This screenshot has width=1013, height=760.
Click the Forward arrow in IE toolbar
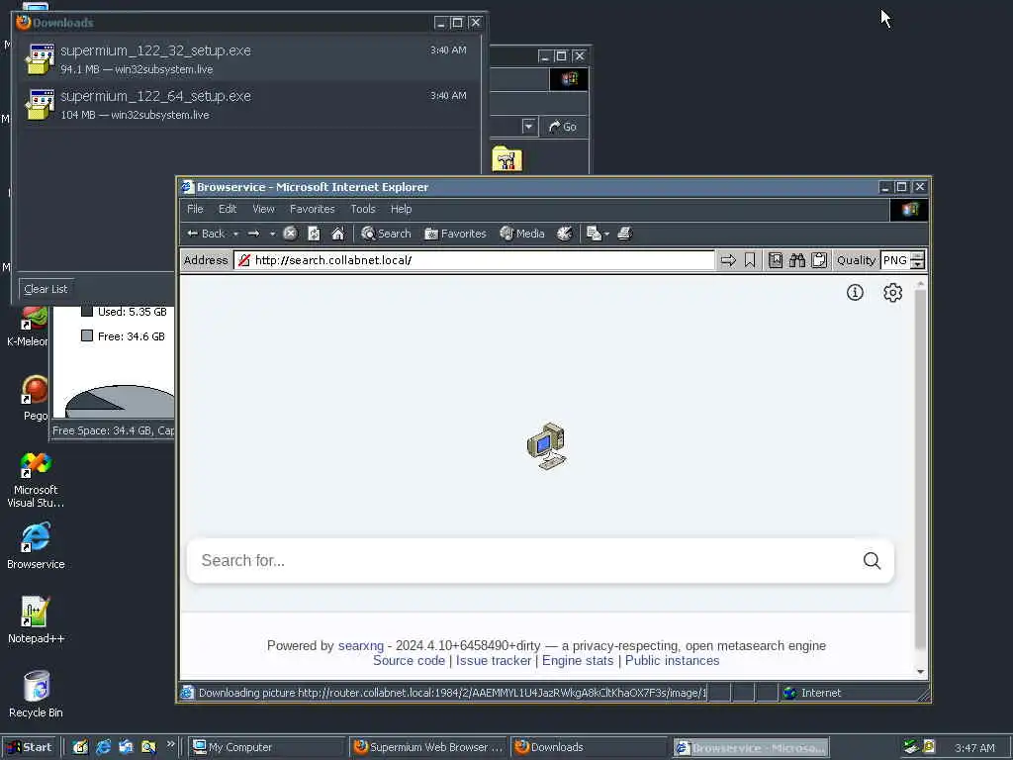[254, 234]
